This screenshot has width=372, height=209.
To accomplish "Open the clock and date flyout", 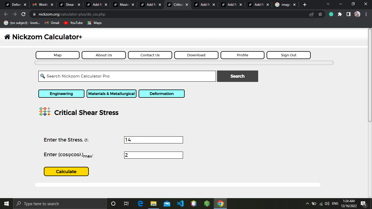I will point(349,204).
